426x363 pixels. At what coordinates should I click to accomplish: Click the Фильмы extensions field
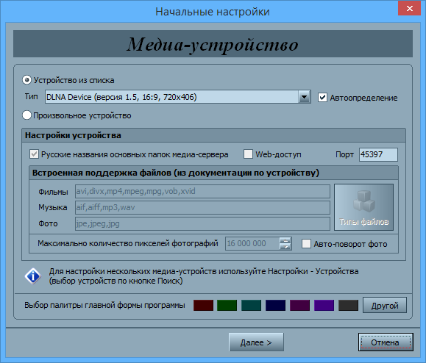[202, 191]
